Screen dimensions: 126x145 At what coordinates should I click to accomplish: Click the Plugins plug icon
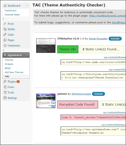[5, 81]
